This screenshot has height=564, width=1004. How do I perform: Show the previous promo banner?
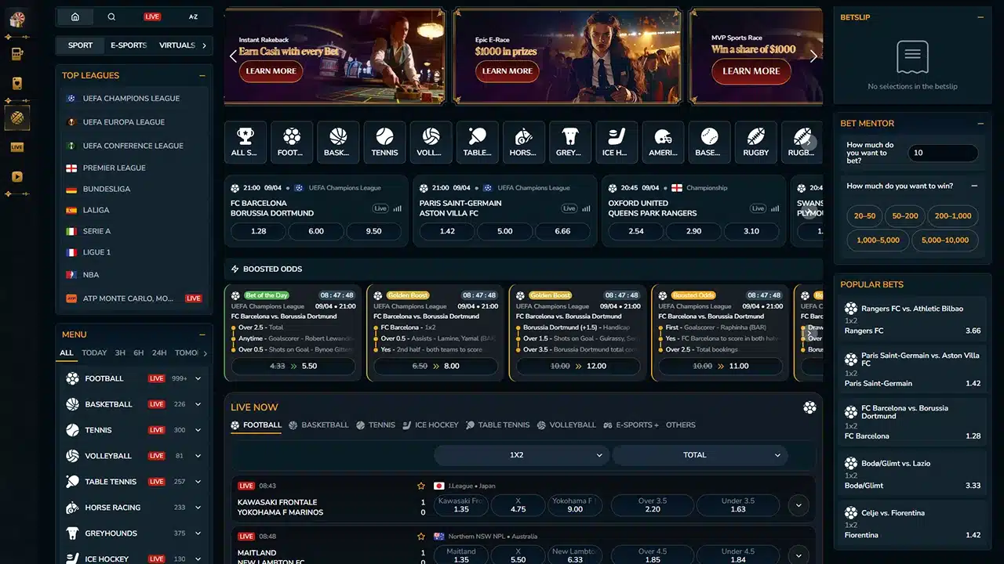click(233, 56)
